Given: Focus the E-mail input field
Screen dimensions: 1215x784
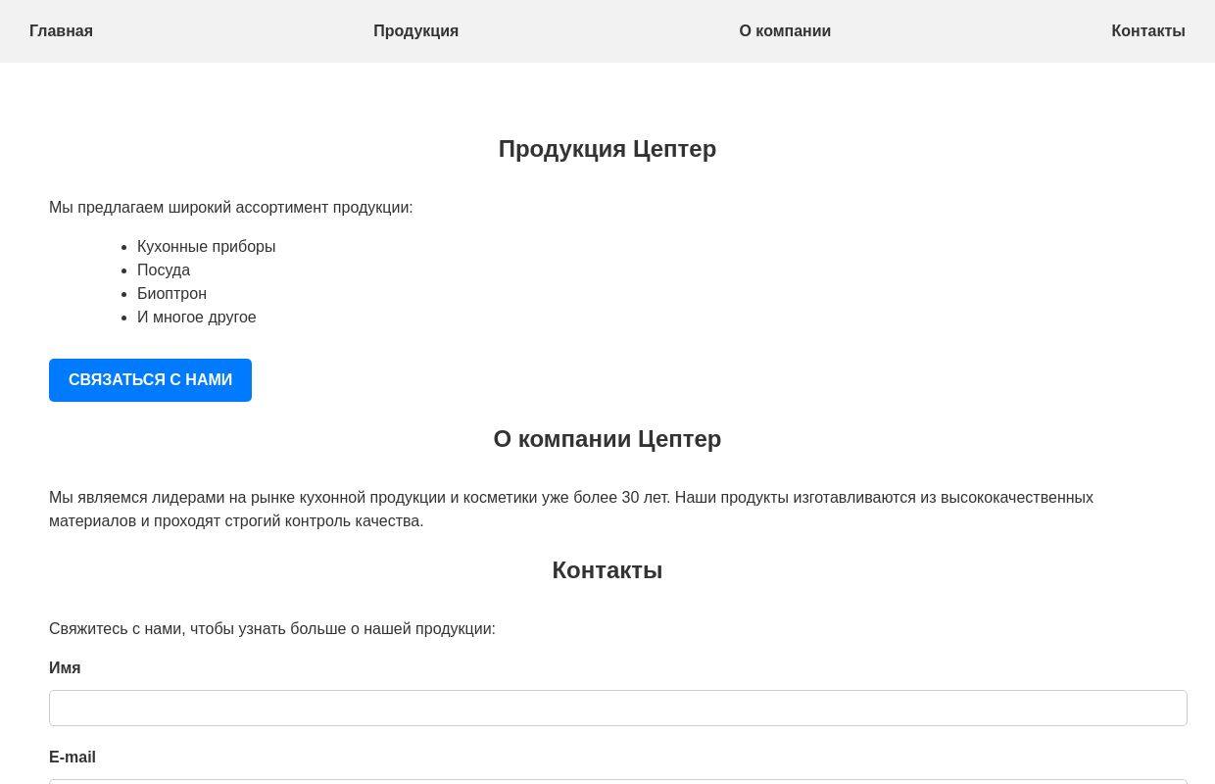Looking at the screenshot, I should tap(617, 783).
